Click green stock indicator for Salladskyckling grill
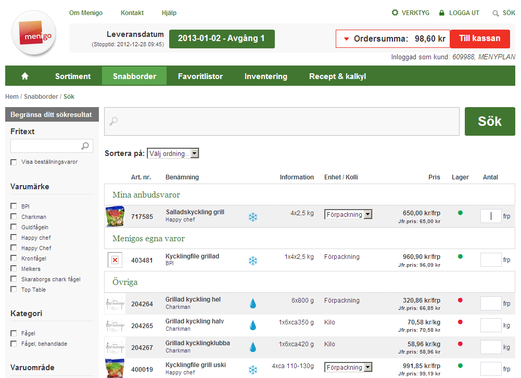 (460, 213)
